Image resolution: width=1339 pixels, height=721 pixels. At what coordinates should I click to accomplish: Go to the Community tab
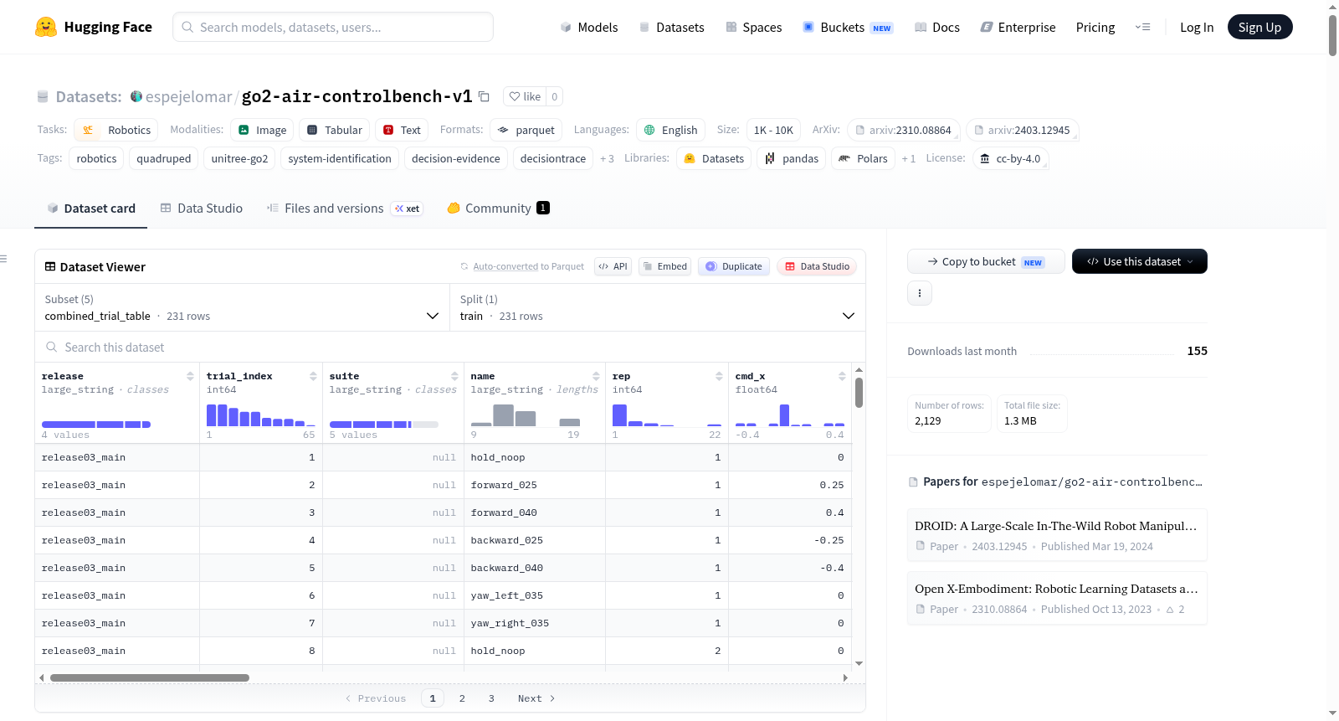(499, 209)
